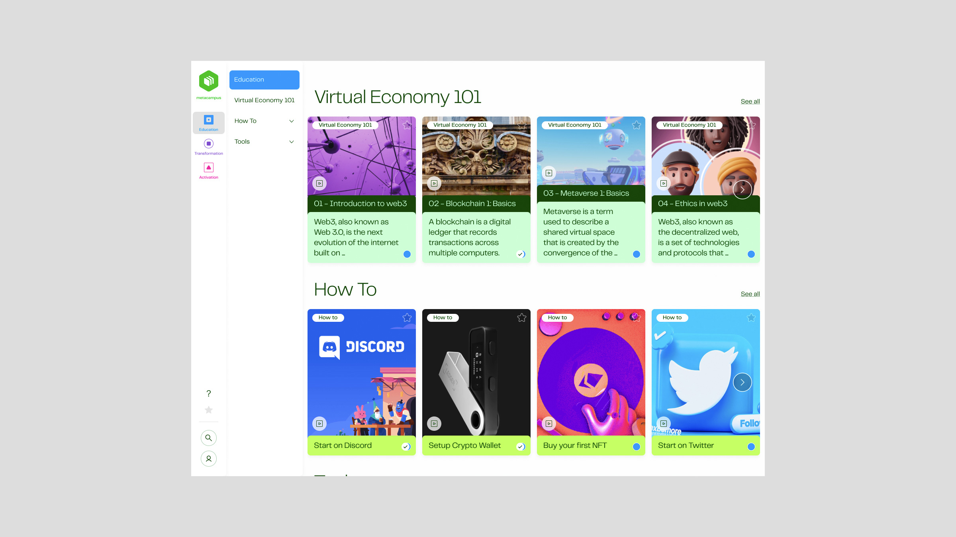Open favorites via sidebar star icon

pyautogui.click(x=208, y=410)
